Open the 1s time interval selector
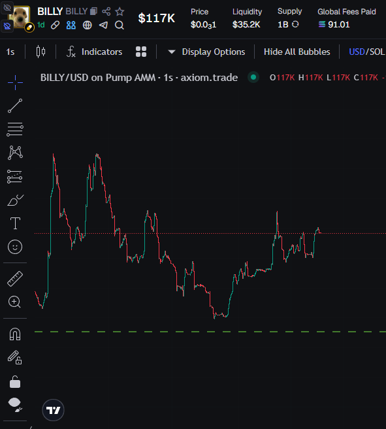386x429 pixels. [10, 52]
